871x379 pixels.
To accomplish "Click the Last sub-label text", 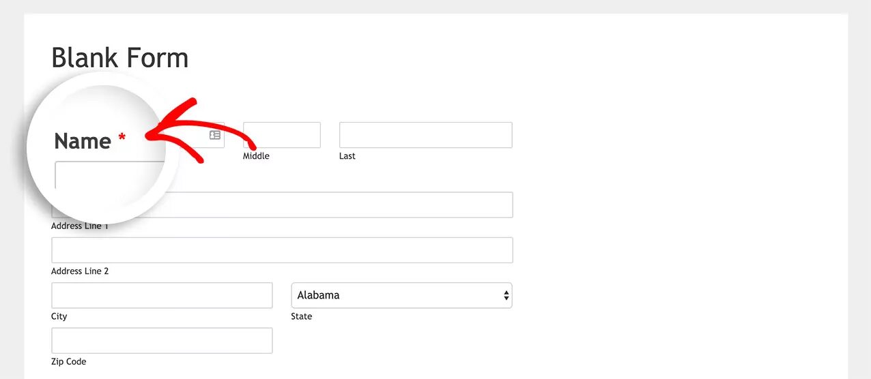I will (347, 156).
